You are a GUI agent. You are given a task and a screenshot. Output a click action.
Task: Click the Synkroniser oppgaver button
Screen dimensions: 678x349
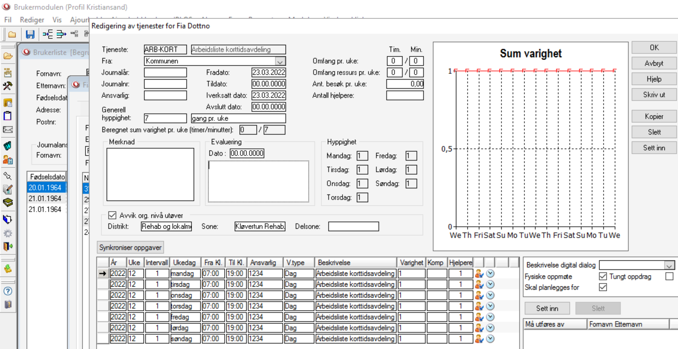pyautogui.click(x=131, y=248)
